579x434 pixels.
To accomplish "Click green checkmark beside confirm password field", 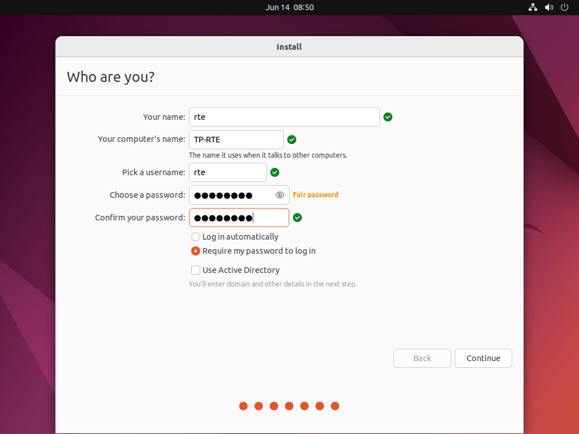I will [x=297, y=218].
